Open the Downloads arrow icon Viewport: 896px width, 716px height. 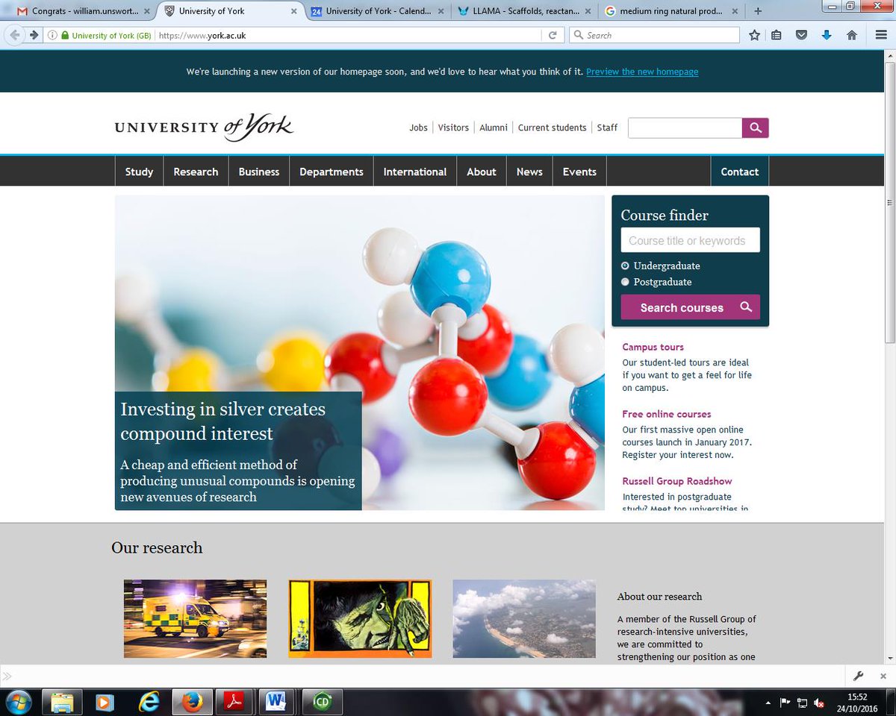(827, 35)
